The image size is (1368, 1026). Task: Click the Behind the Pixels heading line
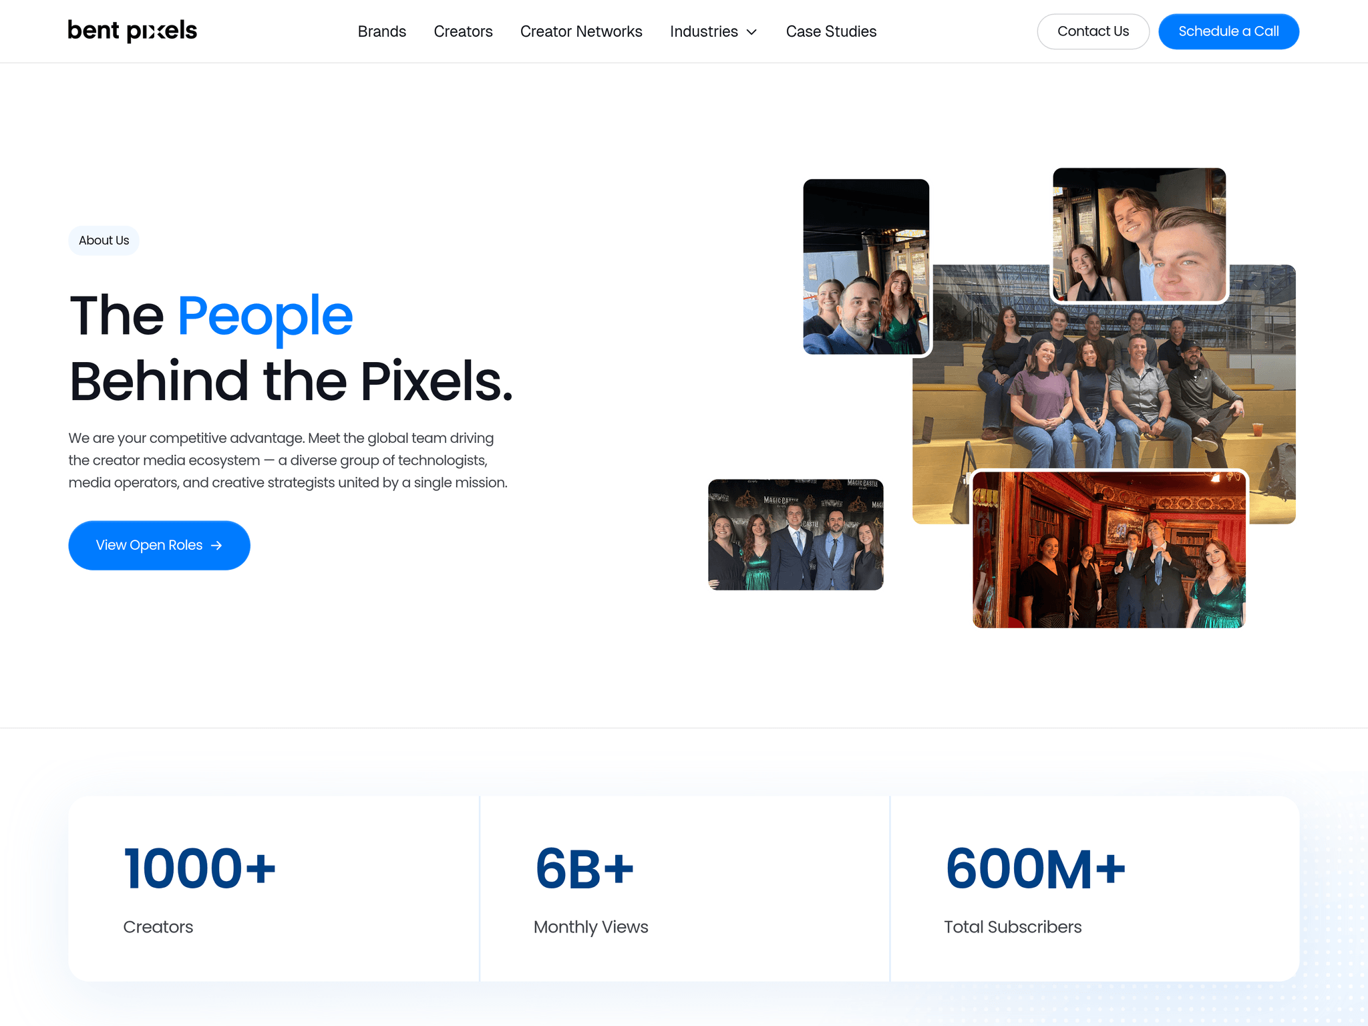[291, 381]
